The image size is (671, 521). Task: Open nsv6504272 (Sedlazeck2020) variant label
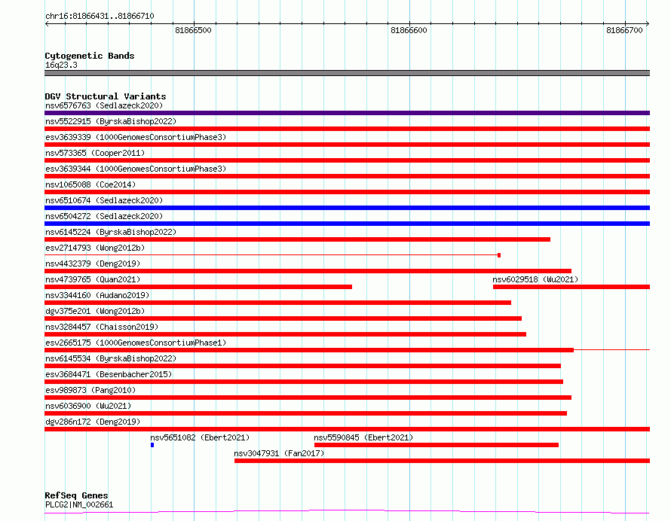[104, 216]
